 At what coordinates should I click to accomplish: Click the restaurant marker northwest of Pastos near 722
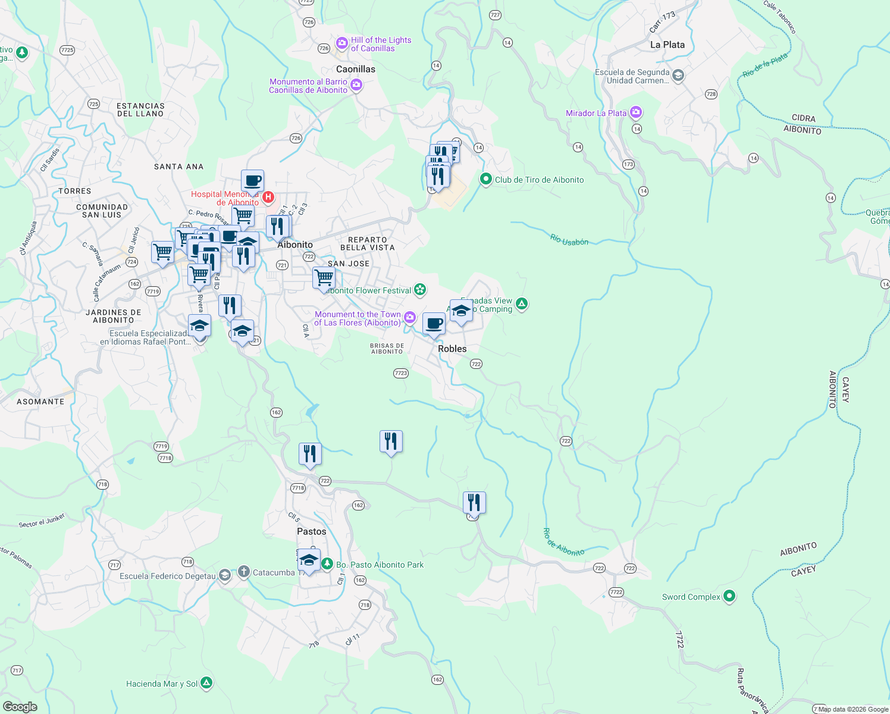310,455
